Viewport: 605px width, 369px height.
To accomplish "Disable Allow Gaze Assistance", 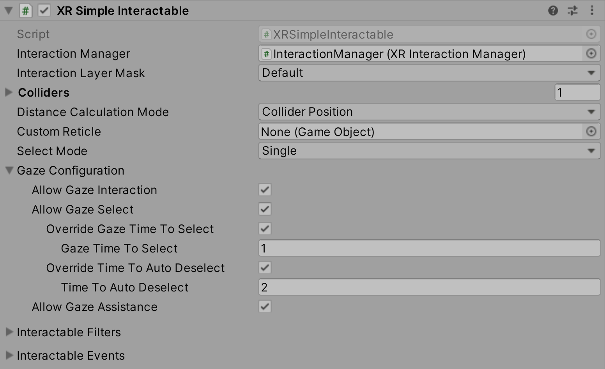I will [x=264, y=307].
